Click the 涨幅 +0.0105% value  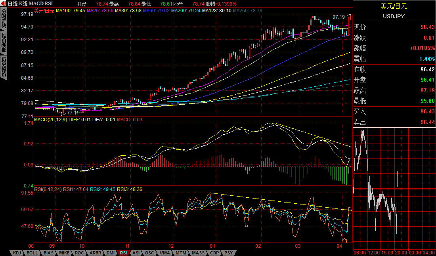point(423,48)
